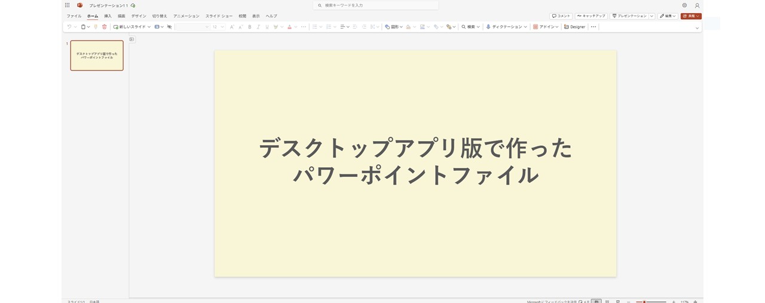Expand the Undo dropdown arrow

click(x=75, y=27)
